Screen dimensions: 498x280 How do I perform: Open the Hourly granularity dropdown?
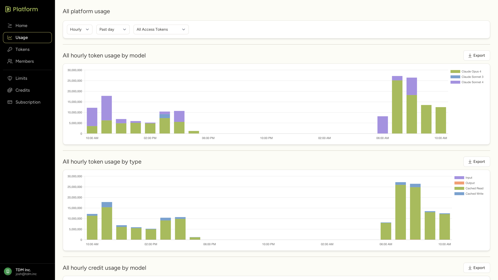pyautogui.click(x=79, y=30)
